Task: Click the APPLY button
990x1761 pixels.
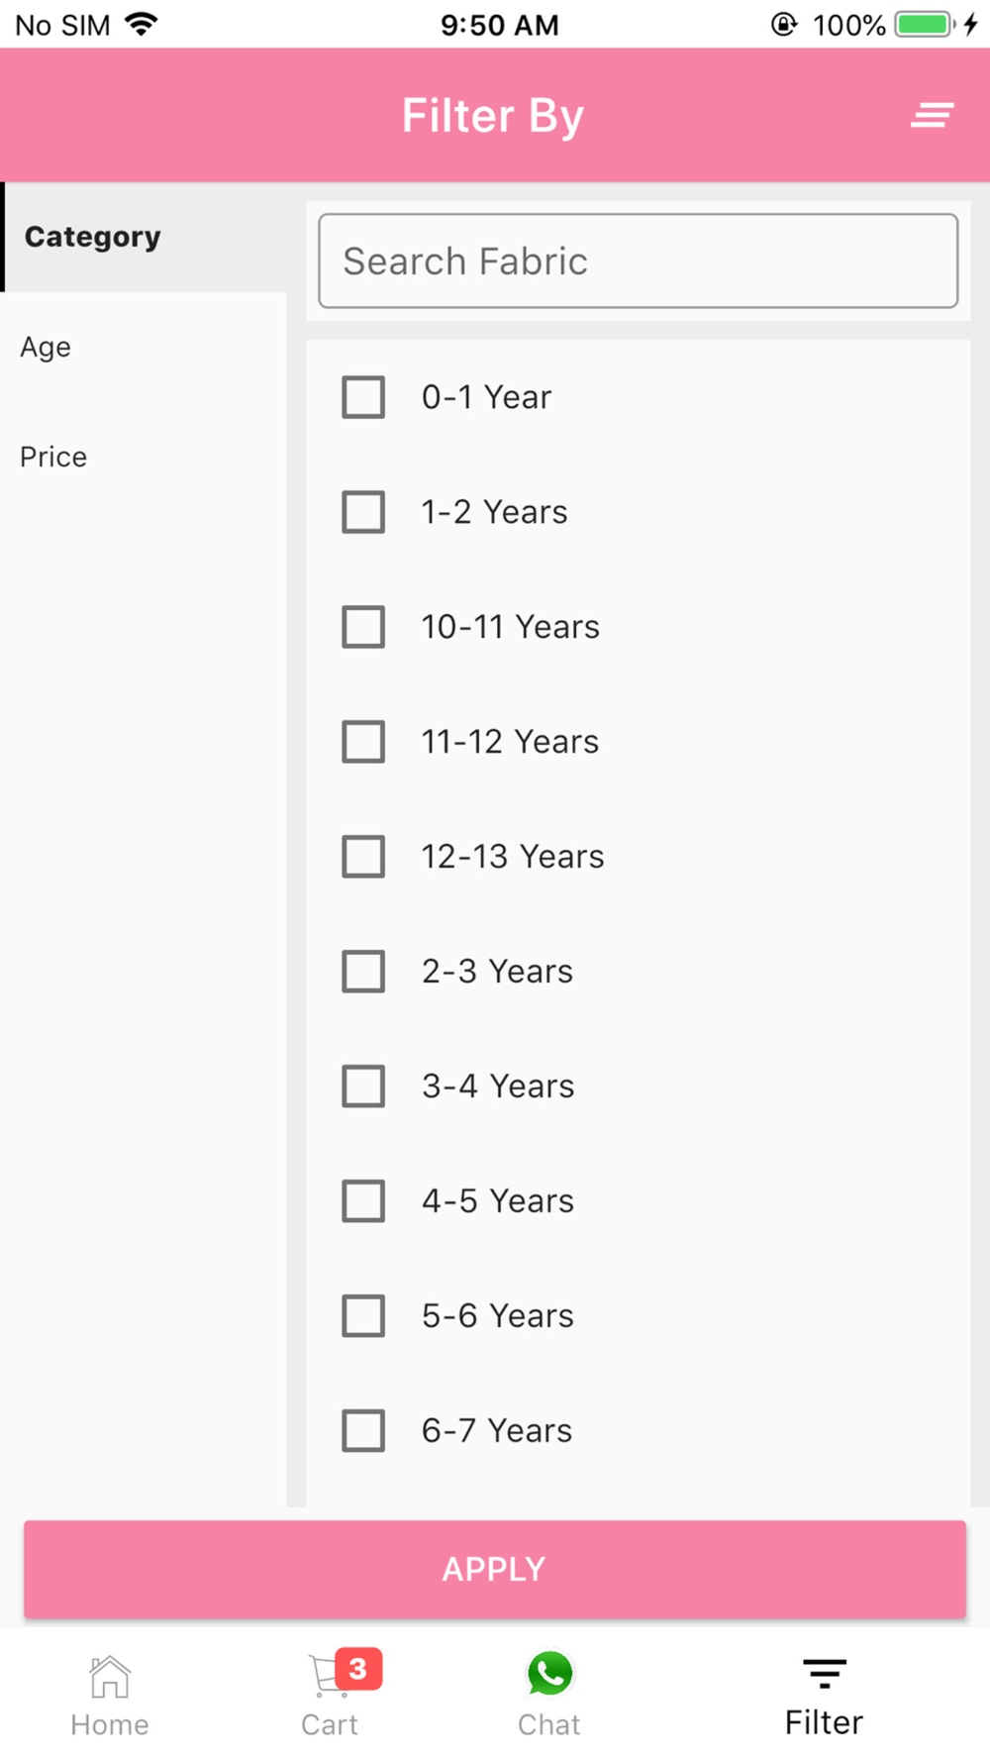Action: pos(495,1569)
